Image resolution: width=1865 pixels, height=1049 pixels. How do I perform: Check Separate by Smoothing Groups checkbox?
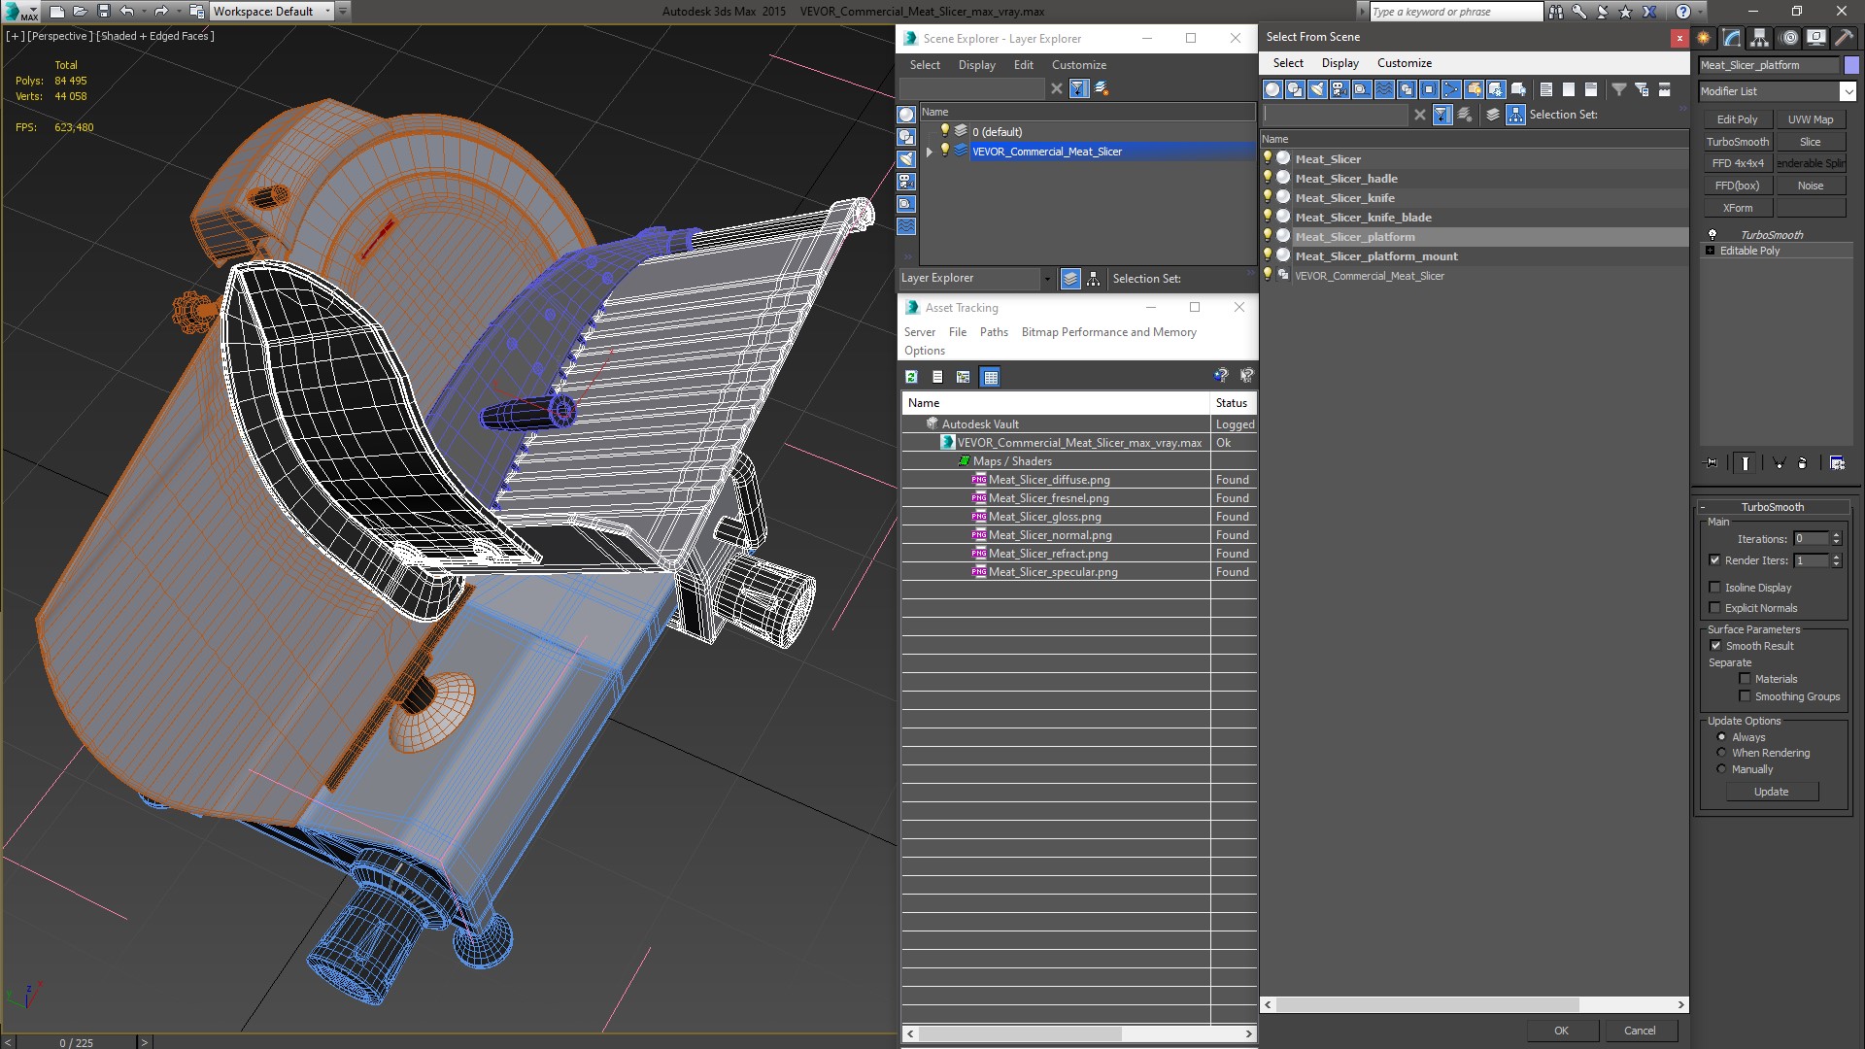[x=1745, y=696]
